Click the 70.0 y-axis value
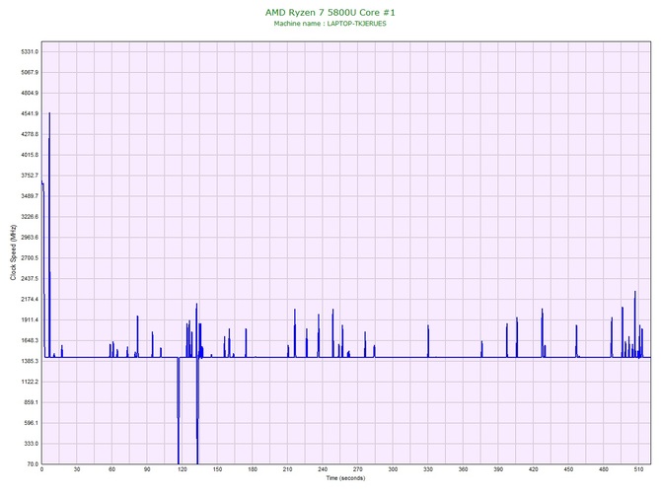Image resolution: width=661 pixels, height=495 pixels. (x=33, y=464)
